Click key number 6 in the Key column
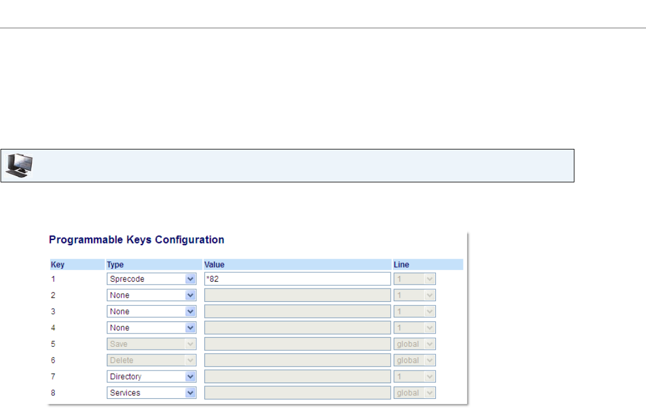Image resolution: width=646 pixels, height=408 pixels. [53, 360]
